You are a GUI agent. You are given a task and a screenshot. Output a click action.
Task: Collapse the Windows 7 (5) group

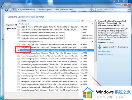point(92,24)
